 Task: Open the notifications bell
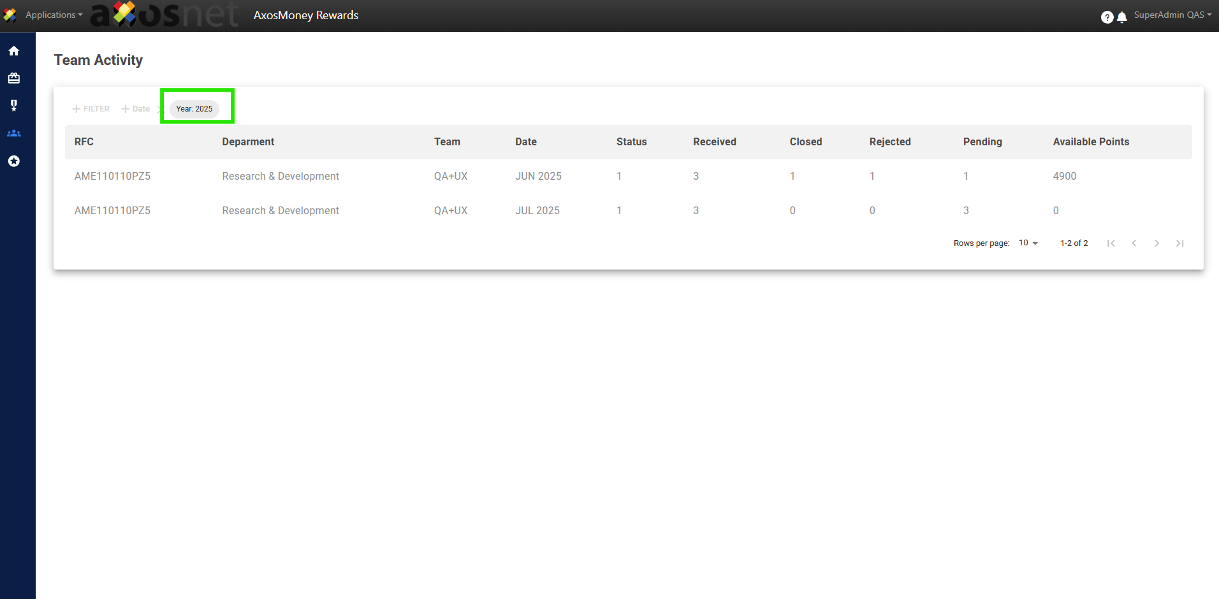1122,17
